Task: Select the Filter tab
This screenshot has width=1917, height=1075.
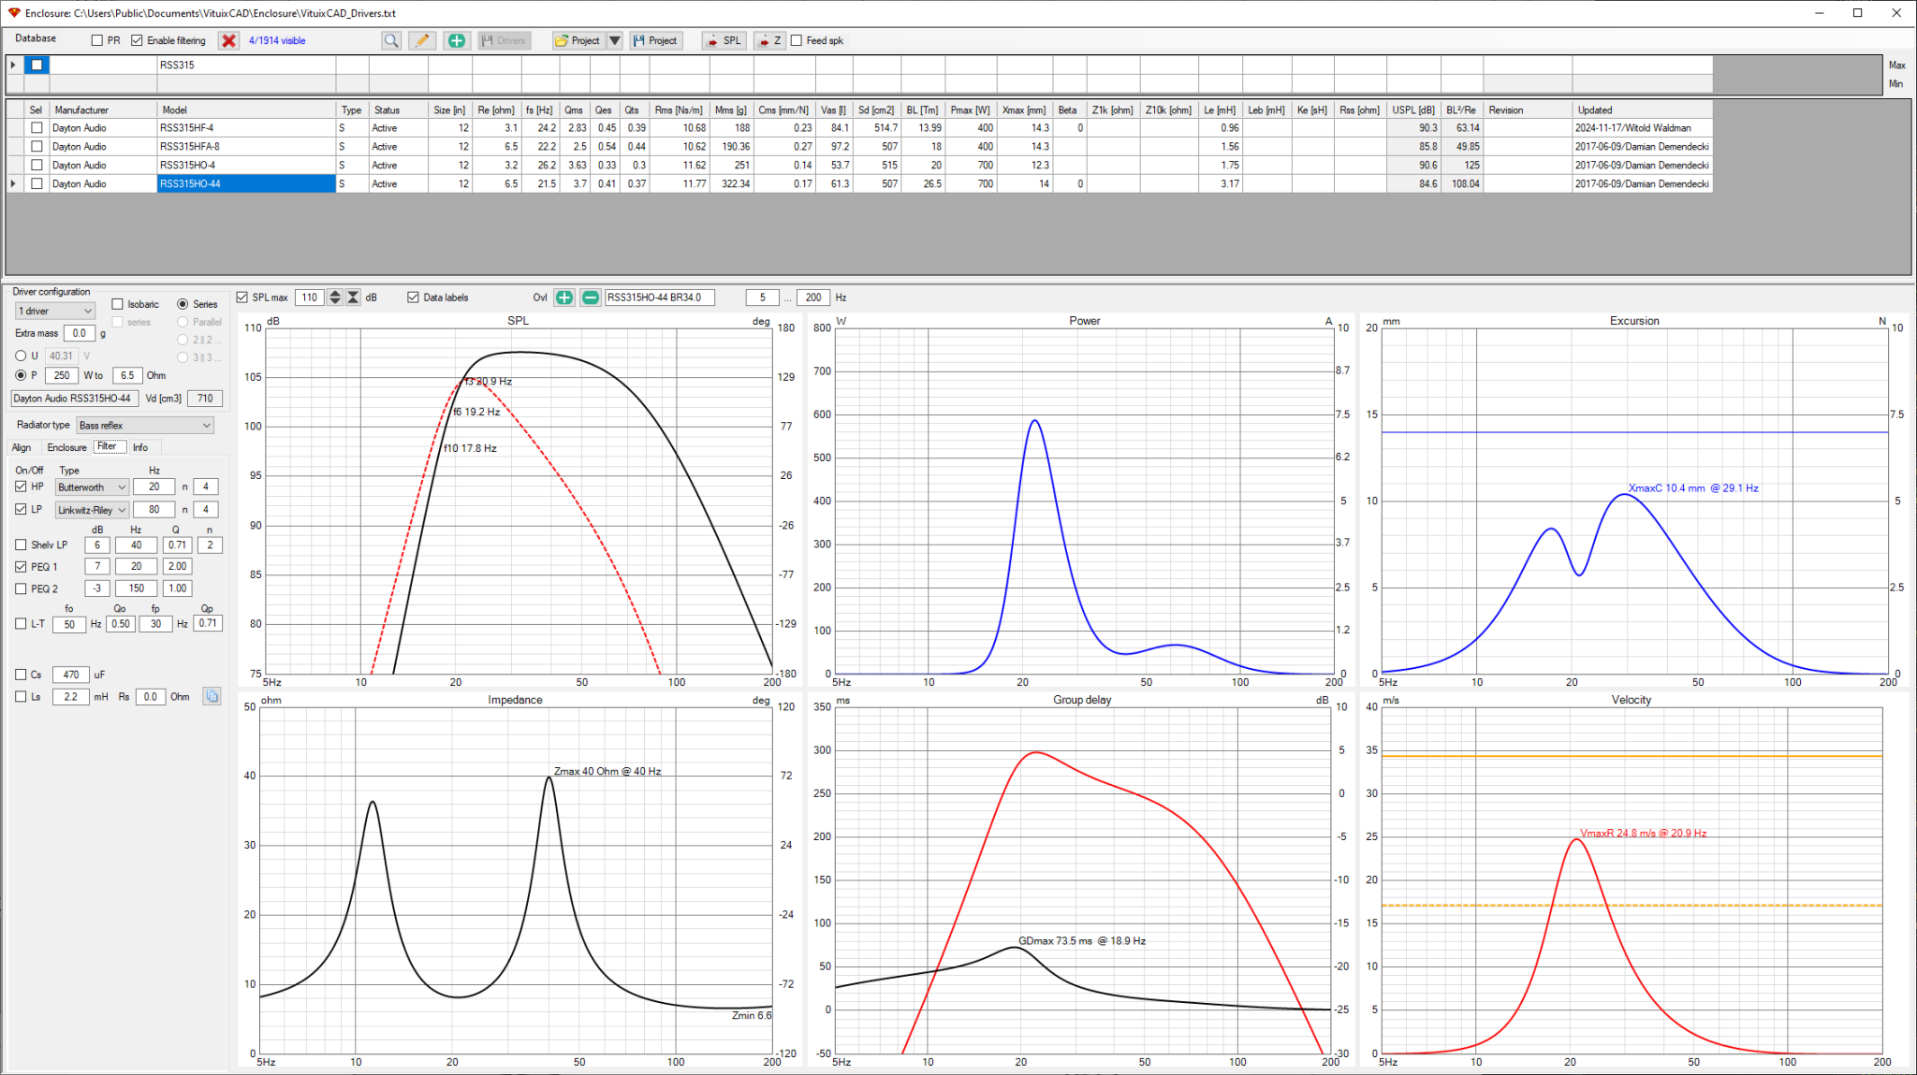Action: click(109, 446)
